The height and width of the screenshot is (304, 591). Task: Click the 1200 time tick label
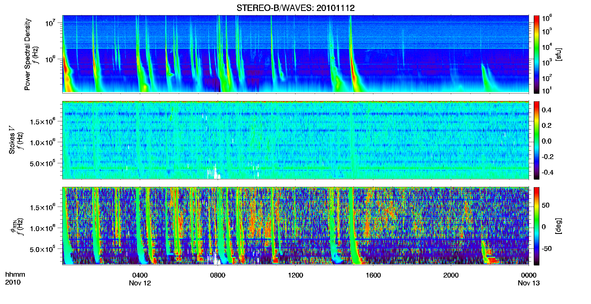[295, 275]
